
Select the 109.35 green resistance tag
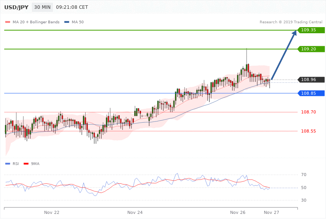coord(311,30)
